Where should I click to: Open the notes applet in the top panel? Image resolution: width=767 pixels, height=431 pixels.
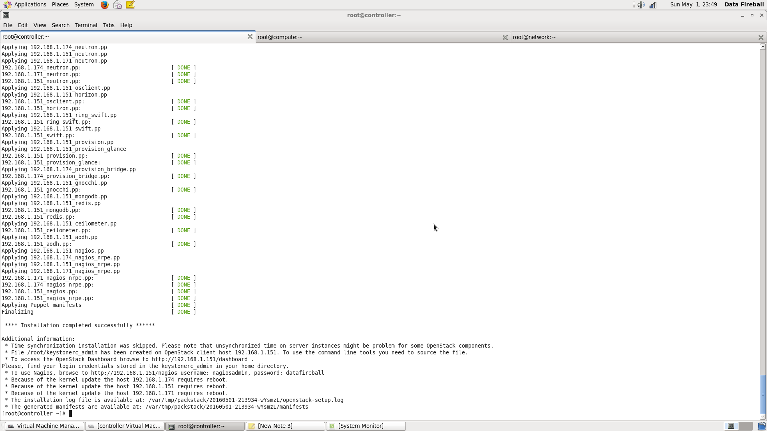point(130,4)
